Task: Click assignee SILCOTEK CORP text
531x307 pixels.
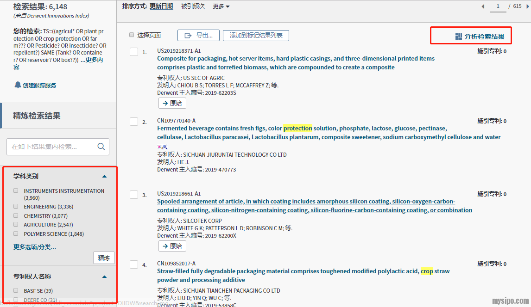Action: pos(202,221)
